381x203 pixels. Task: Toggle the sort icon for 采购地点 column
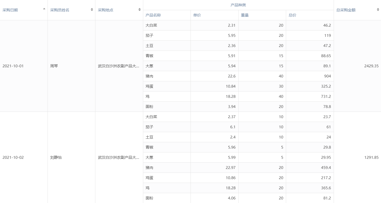pyautogui.click(x=139, y=10)
